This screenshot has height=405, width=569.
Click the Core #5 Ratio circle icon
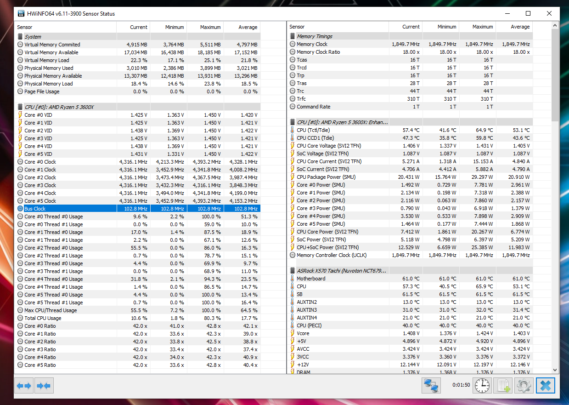coord(20,365)
